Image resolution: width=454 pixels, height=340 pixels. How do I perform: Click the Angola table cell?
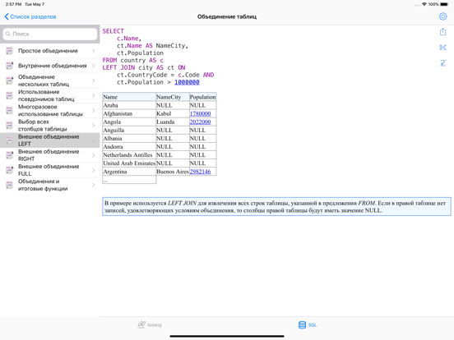coord(129,122)
